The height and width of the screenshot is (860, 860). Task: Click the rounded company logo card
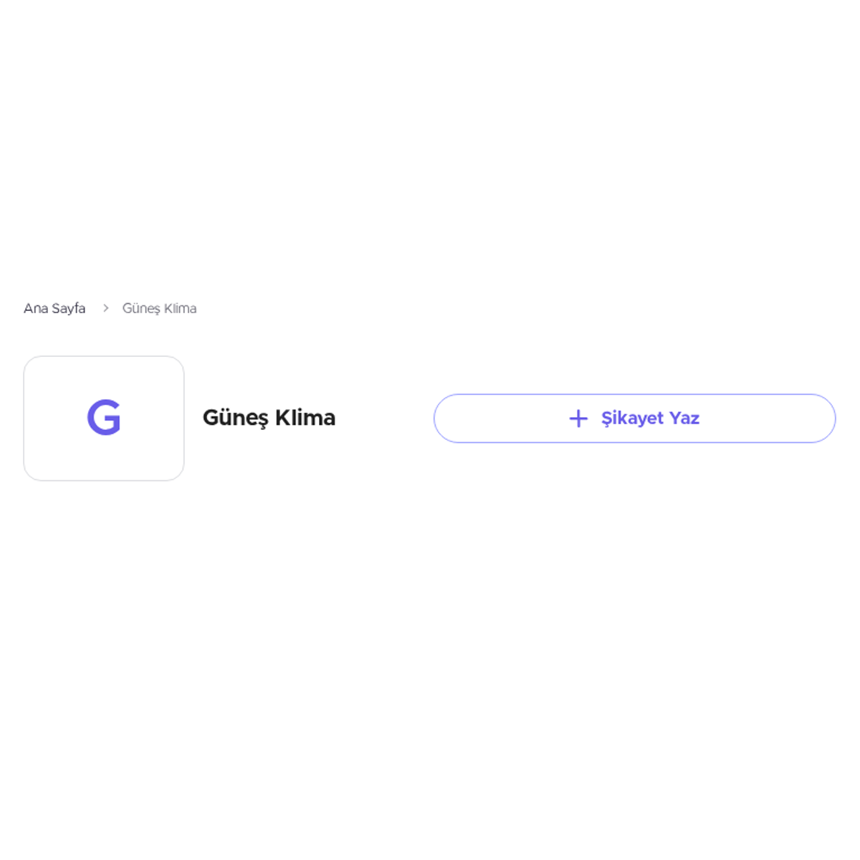(x=104, y=419)
